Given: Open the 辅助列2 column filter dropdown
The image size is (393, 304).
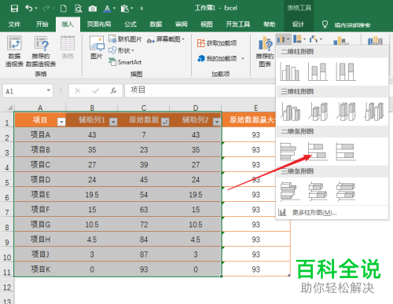Looking at the screenshot, I should coord(217,122).
